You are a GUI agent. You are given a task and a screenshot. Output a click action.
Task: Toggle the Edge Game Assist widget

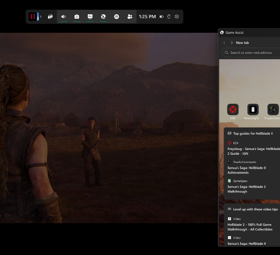tap(103, 17)
